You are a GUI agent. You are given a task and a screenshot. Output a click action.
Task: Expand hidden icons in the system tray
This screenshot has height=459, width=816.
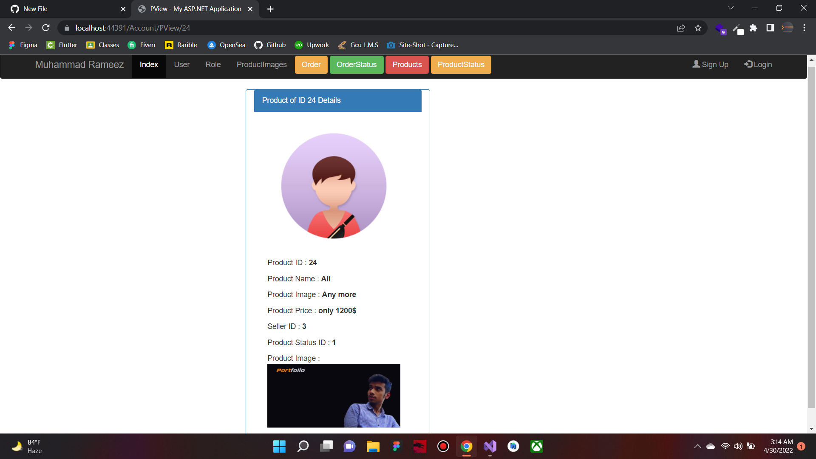point(697,446)
